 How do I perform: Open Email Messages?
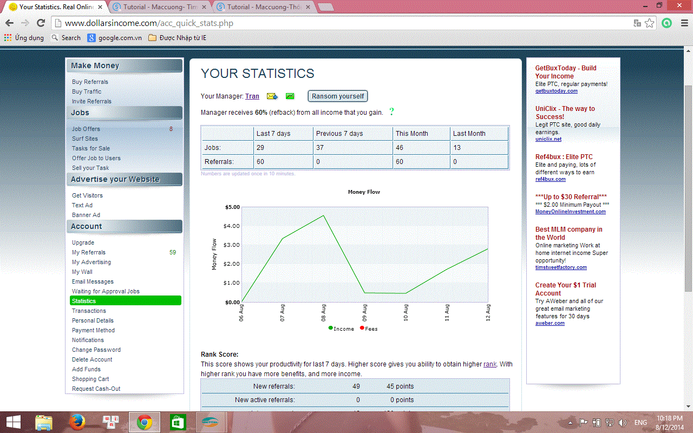tap(93, 282)
